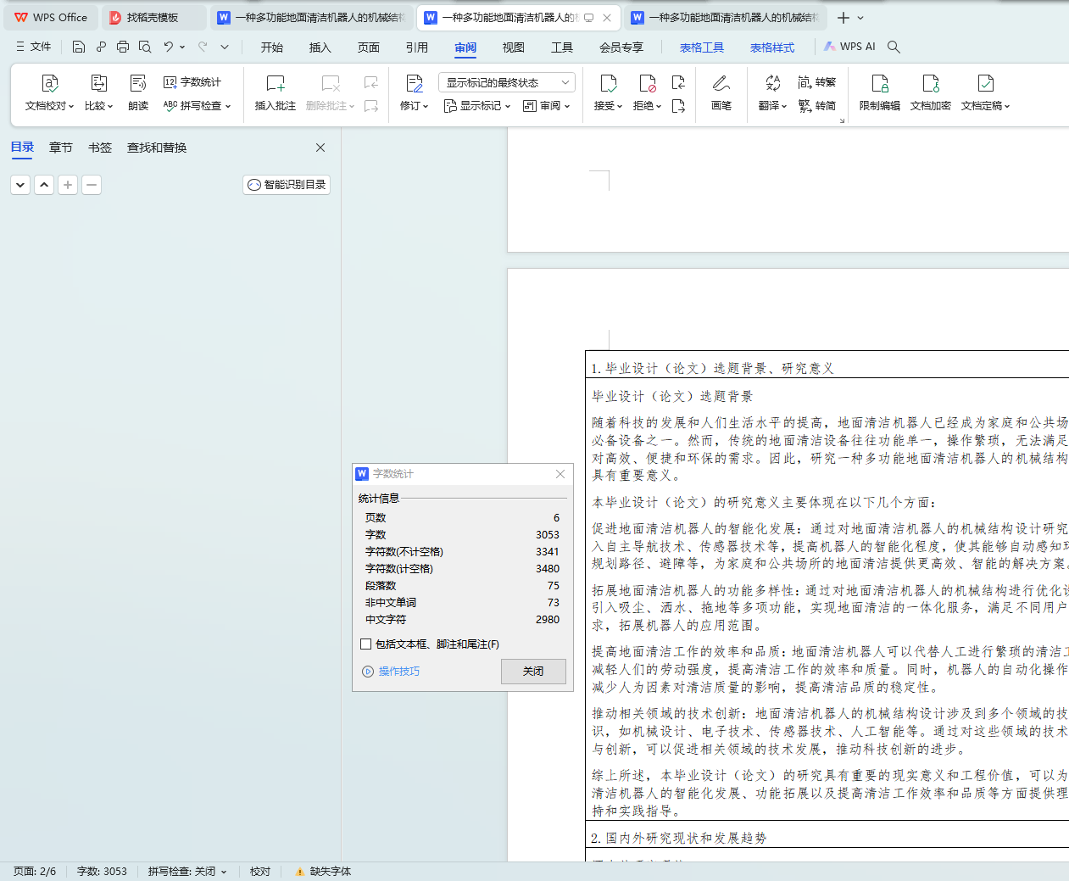The width and height of the screenshot is (1069, 881).
Task: Expand outline level with plus button
Action: (x=68, y=184)
